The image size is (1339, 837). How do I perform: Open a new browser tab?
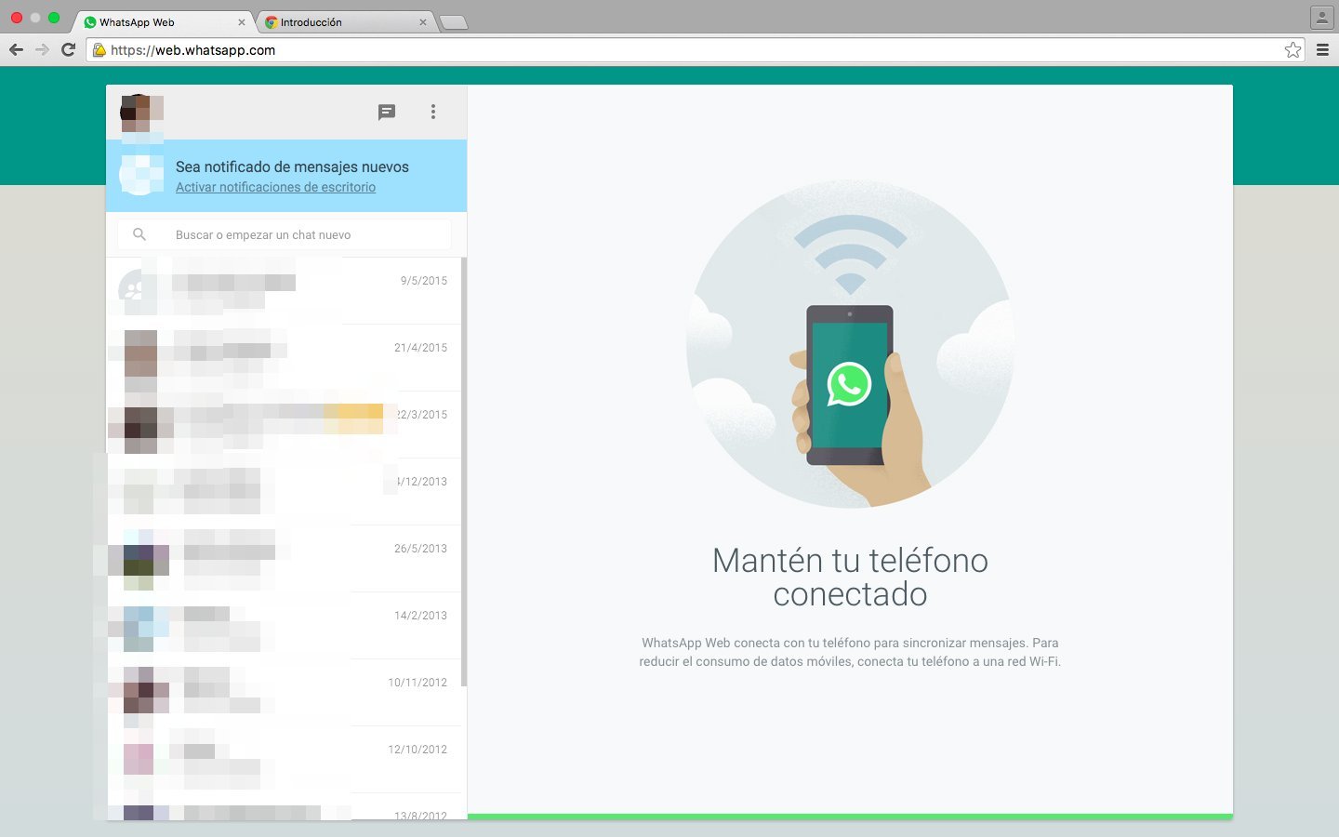(453, 22)
